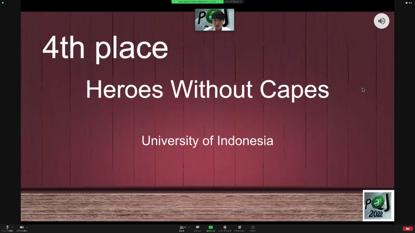Viewport: 415px width, 233px height.
Task: Open the View Options dropdown
Action: [x=233, y=2]
